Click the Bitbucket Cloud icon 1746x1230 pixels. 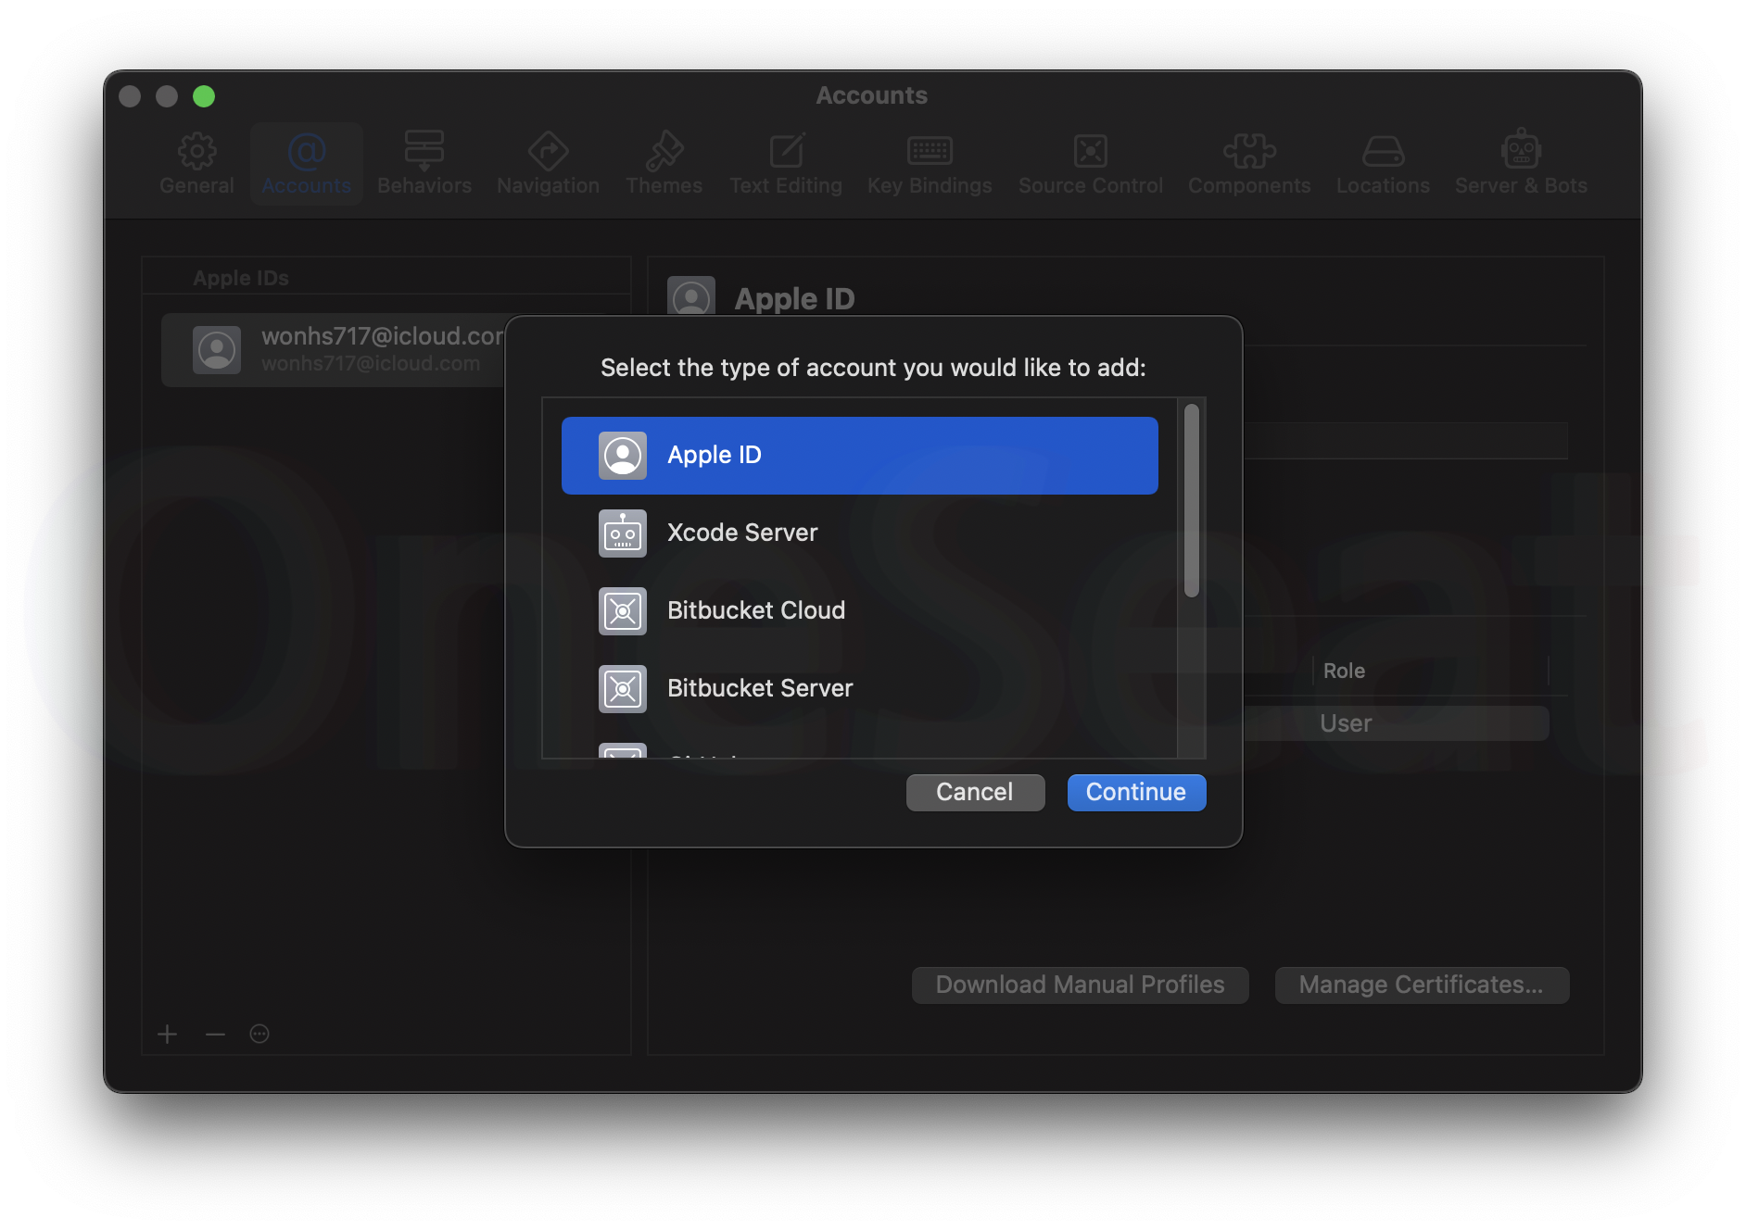coord(623,611)
